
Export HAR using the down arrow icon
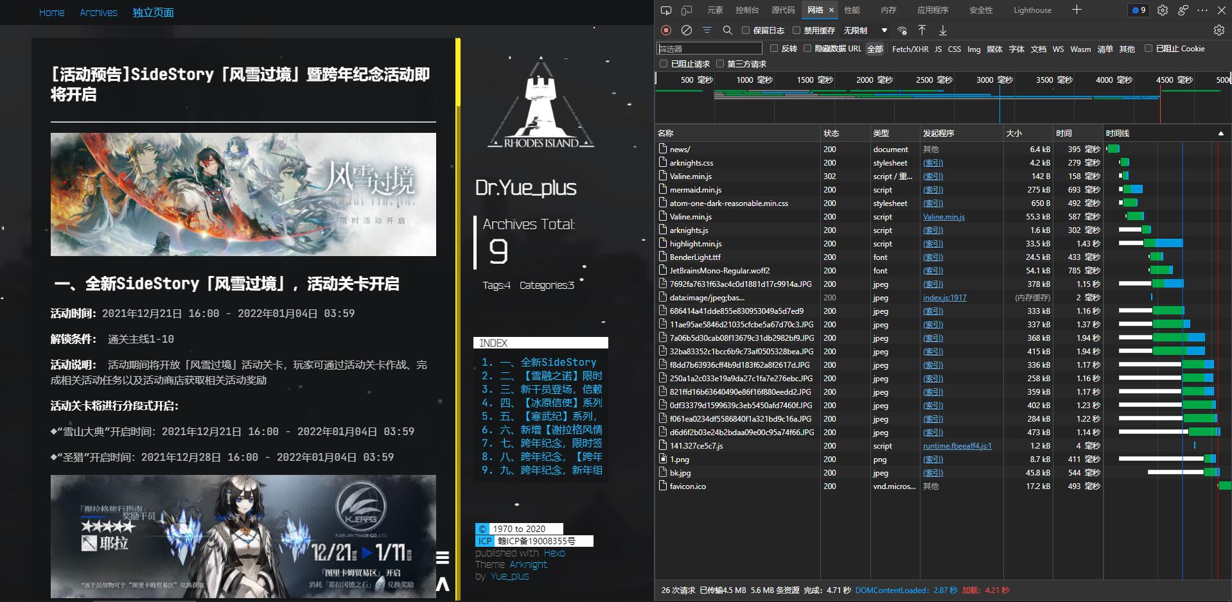click(x=942, y=30)
